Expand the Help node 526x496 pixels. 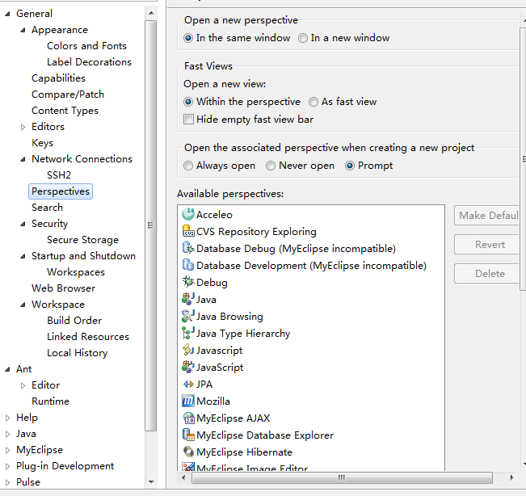tap(8, 418)
